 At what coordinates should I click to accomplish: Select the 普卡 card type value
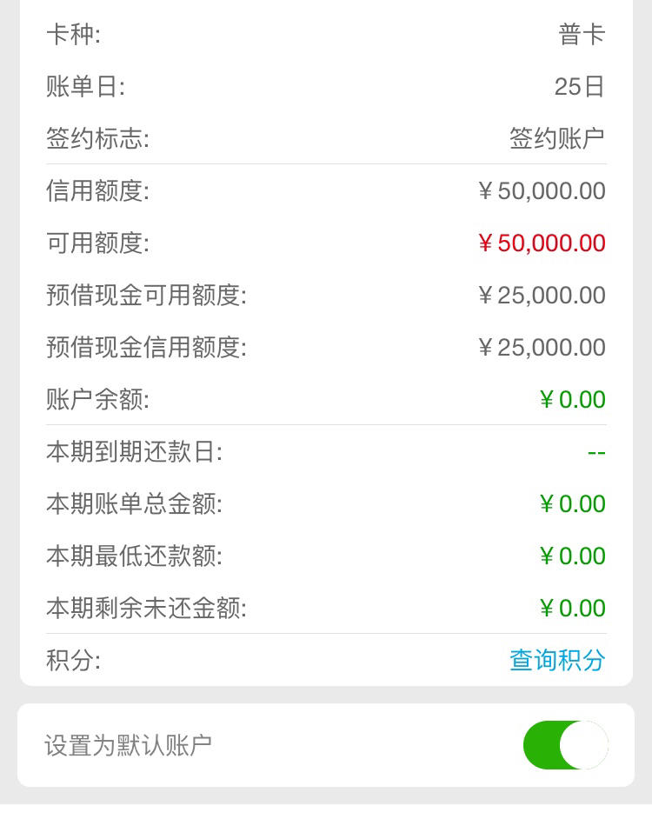coord(582,35)
